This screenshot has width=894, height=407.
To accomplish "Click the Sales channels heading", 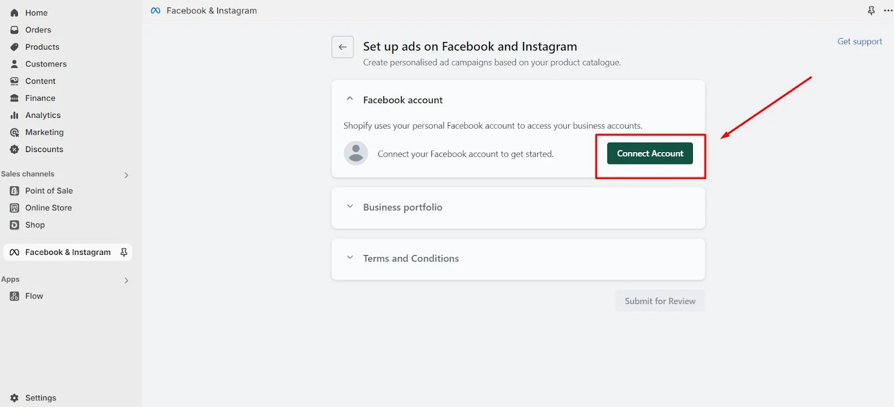I will coord(27,174).
